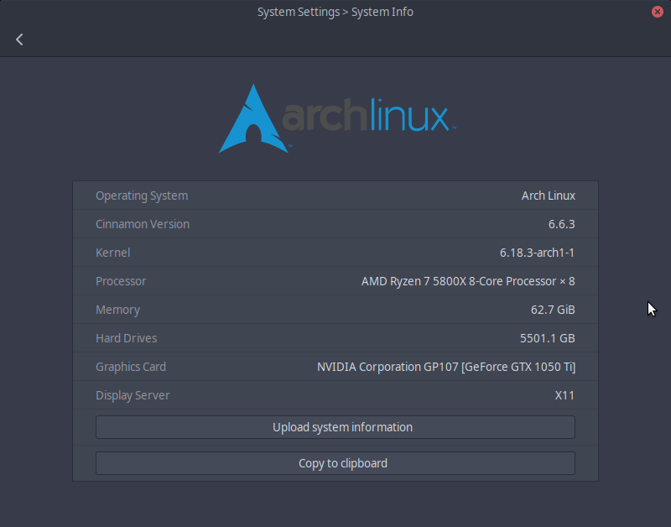Click the X11 display server value
Viewport: 671px width, 527px height.
pos(564,395)
